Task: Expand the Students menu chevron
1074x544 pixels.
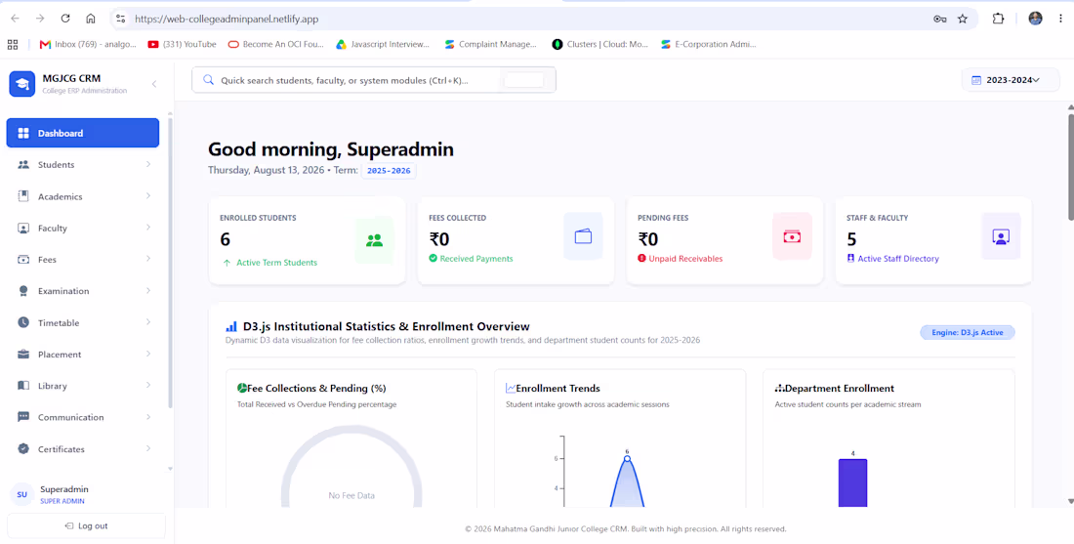Action: (x=148, y=164)
